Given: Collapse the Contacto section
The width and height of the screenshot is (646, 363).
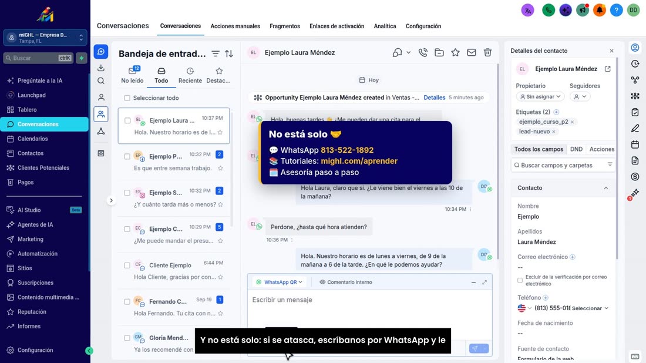Looking at the screenshot, I should point(605,188).
